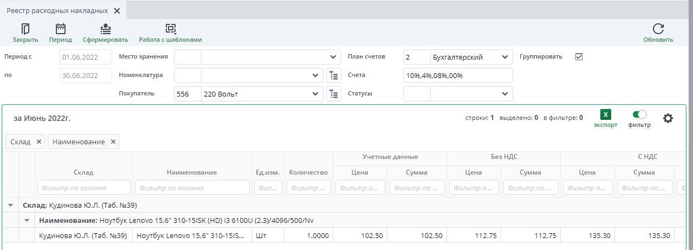Click the Обновить refresh icon
693x250 pixels.
(658, 29)
